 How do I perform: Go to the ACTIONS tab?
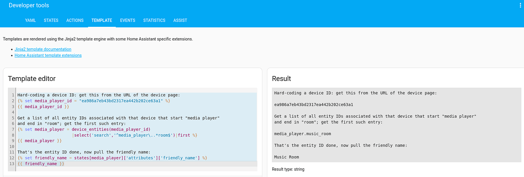[x=75, y=20]
